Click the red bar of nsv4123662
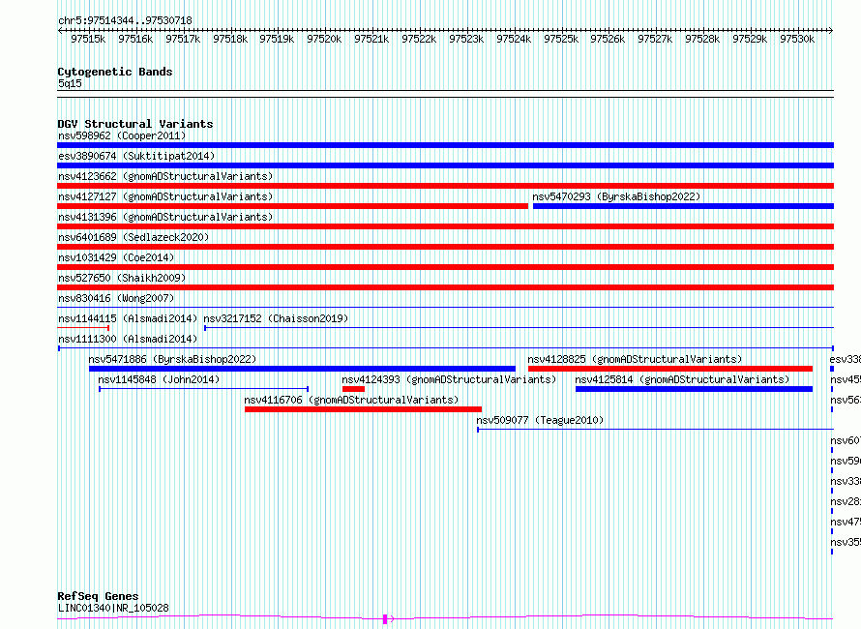Screen dimensions: 861x629 click(445, 186)
